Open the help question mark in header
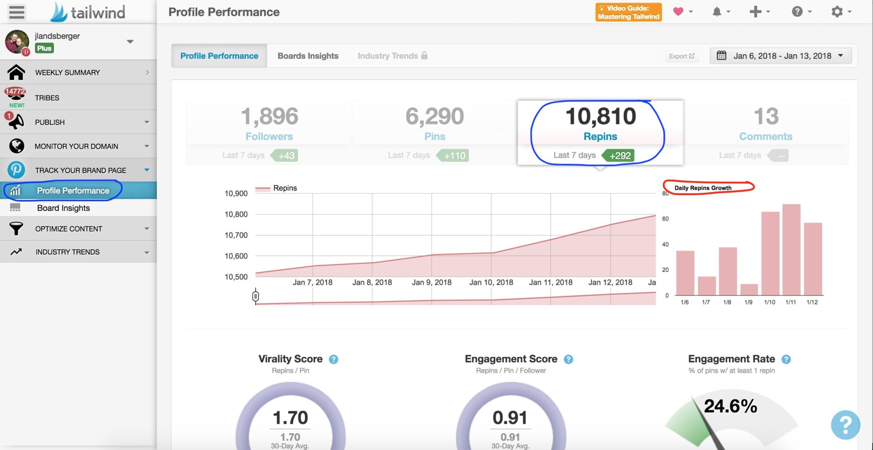873x450 pixels. click(797, 12)
